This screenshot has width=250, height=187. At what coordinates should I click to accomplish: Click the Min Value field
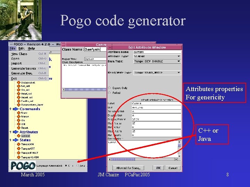(x=156, y=127)
